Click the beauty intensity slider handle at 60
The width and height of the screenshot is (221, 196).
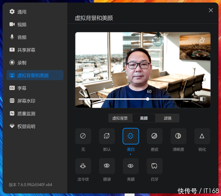tap(148, 99)
